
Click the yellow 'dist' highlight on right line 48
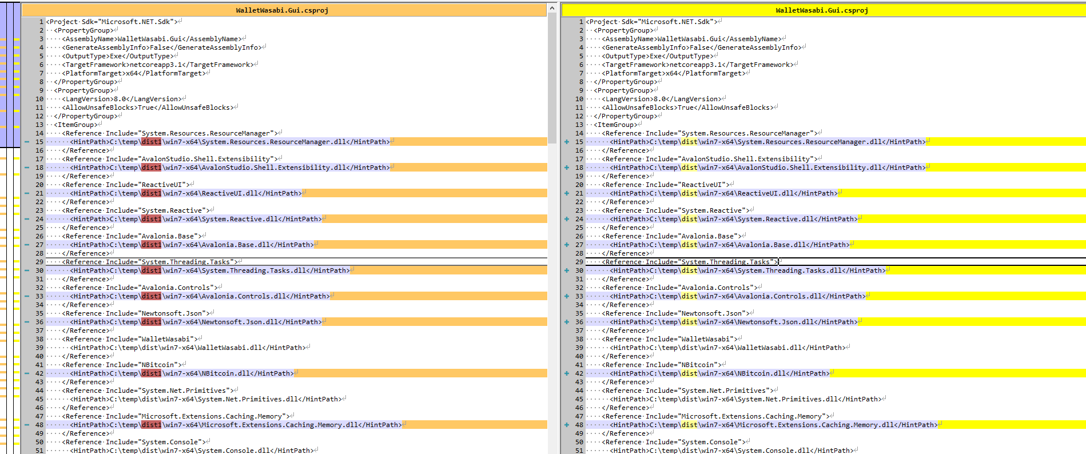click(x=689, y=425)
